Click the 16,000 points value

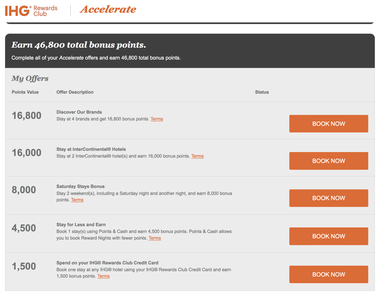click(26, 153)
